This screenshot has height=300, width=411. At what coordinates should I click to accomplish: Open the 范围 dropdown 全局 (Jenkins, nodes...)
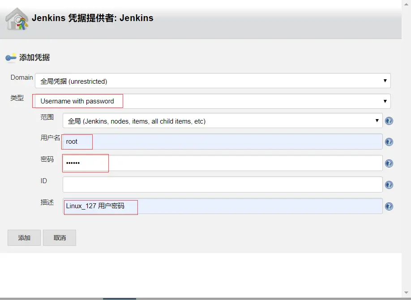point(223,120)
